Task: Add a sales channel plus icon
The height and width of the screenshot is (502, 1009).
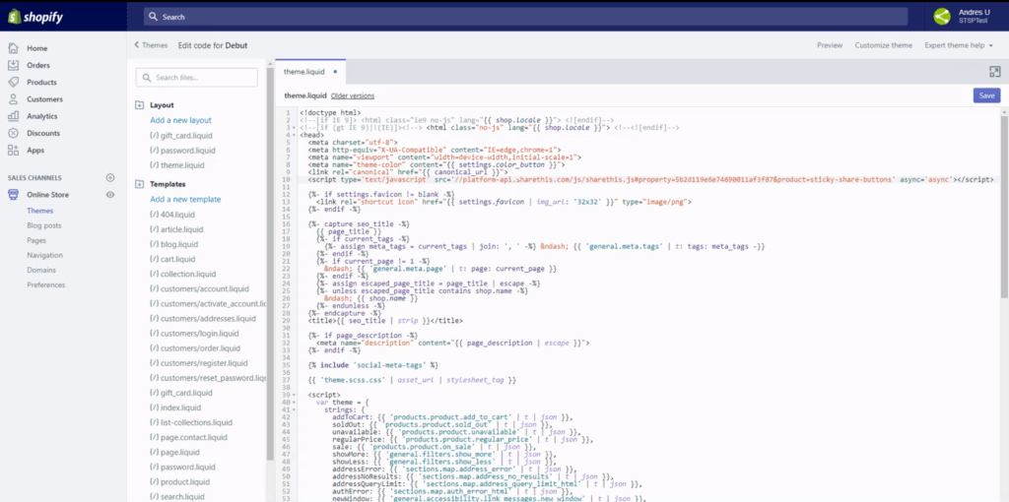Action: click(x=110, y=177)
